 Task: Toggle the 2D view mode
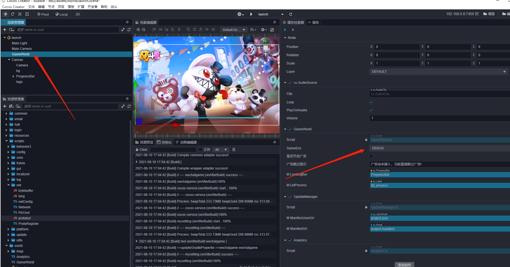[x=78, y=14]
